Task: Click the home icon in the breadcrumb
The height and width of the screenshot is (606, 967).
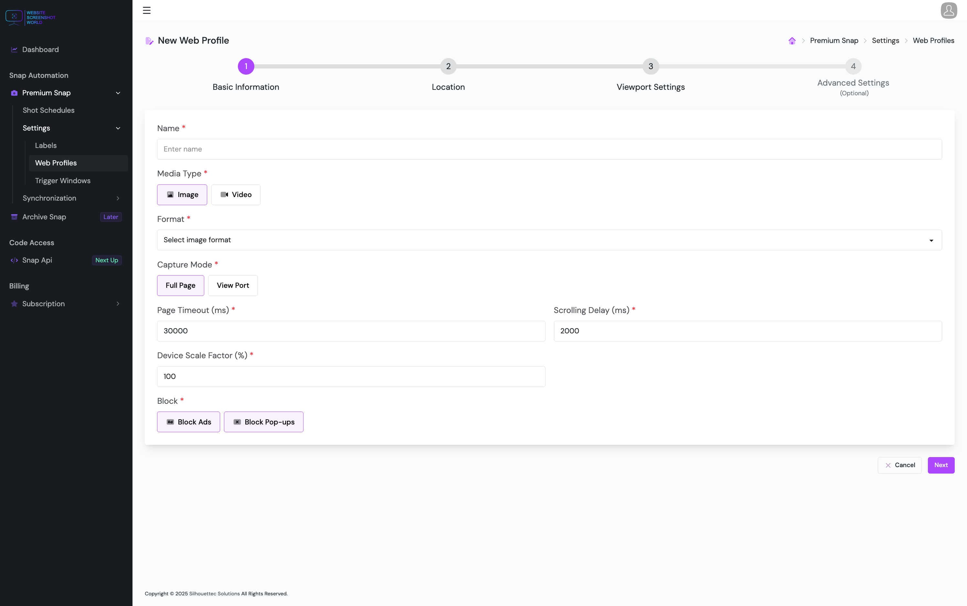Action: (x=792, y=40)
